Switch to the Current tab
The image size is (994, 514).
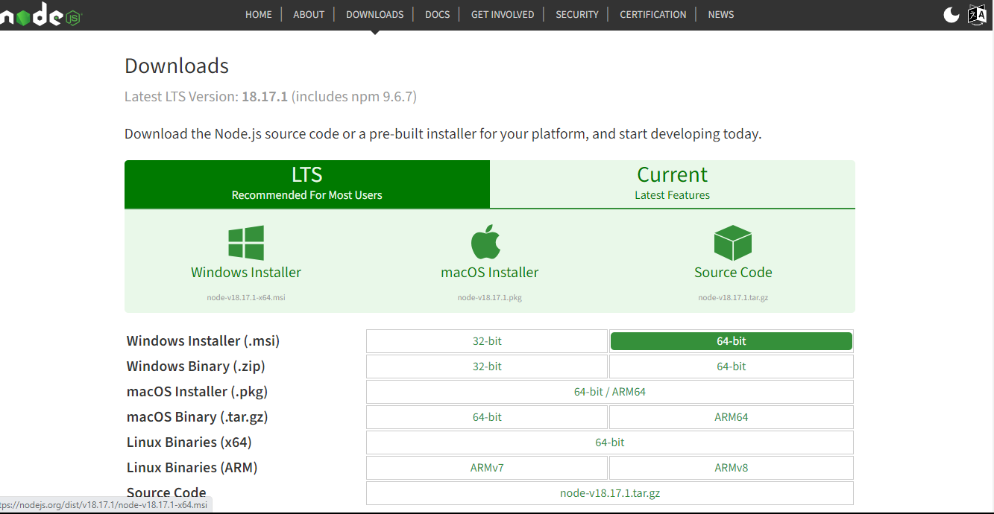pos(673,184)
